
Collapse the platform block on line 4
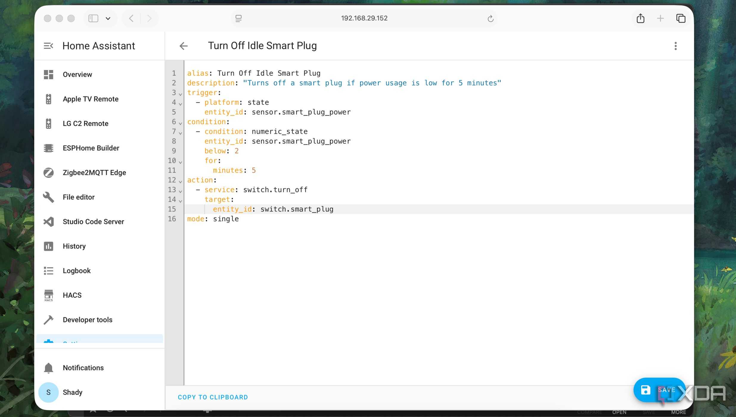coord(180,104)
